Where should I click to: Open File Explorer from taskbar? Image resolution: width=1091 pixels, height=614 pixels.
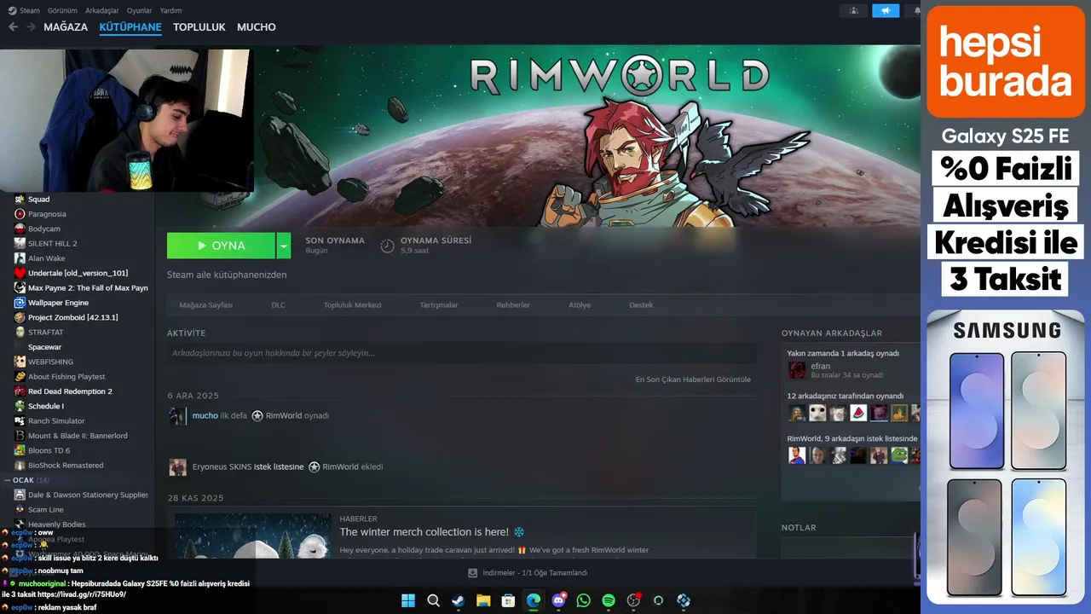tap(483, 600)
